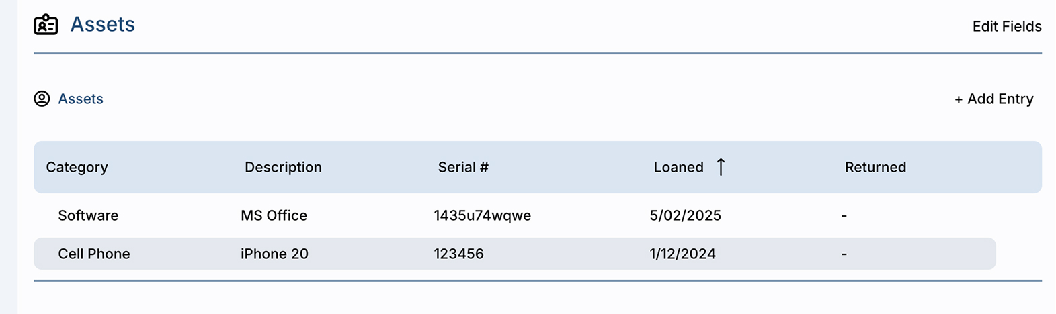Open the Assets subsection link
This screenshot has height=314, width=1056.
pos(81,99)
